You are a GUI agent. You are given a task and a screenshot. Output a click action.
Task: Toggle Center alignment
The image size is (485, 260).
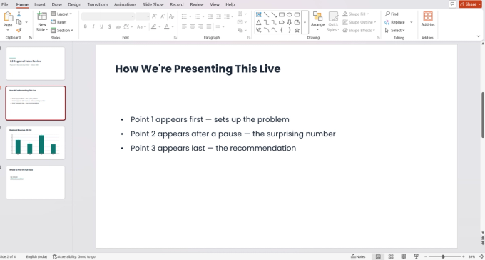click(193, 26)
